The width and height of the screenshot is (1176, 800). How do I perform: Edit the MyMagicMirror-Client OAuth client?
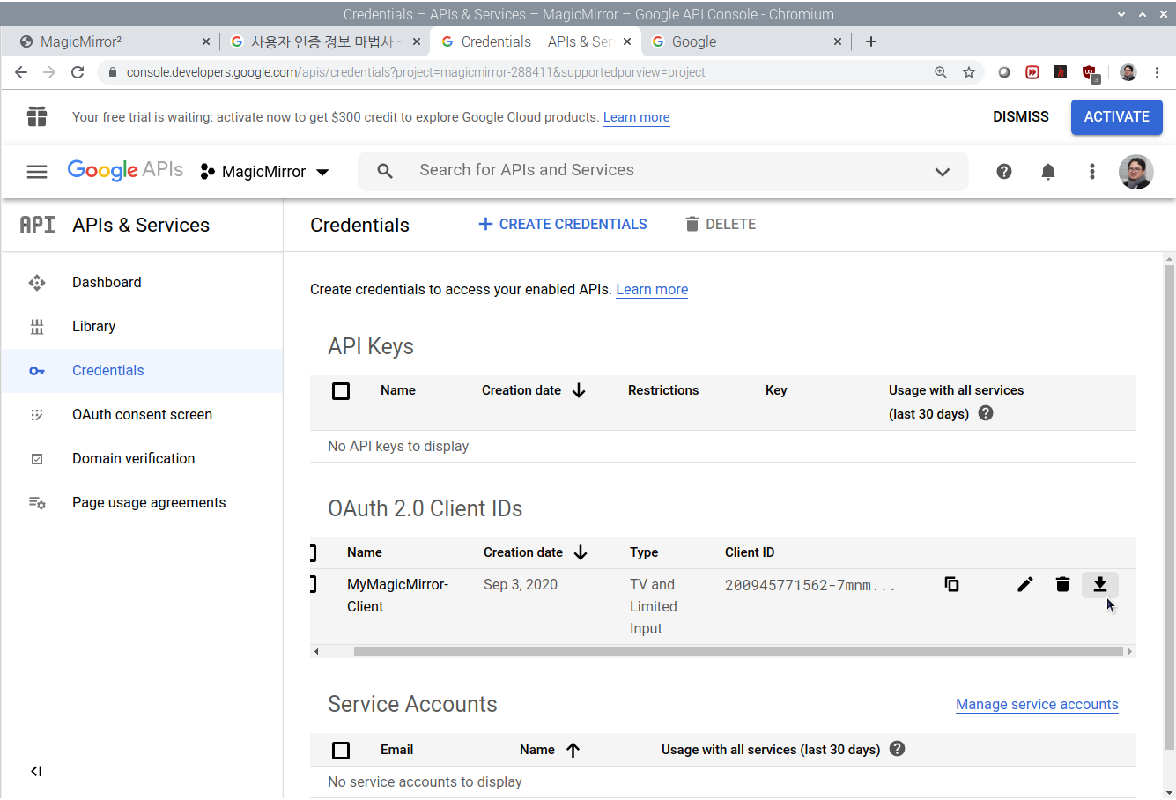pos(1024,584)
